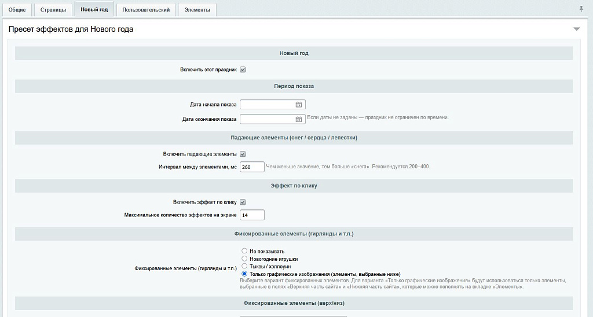Select 'Только графические изображения' radio button
This screenshot has height=317, width=593.
coord(244,274)
